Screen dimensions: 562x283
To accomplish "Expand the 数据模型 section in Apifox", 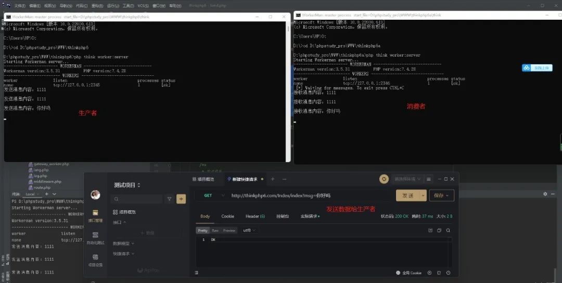I will (123, 244).
